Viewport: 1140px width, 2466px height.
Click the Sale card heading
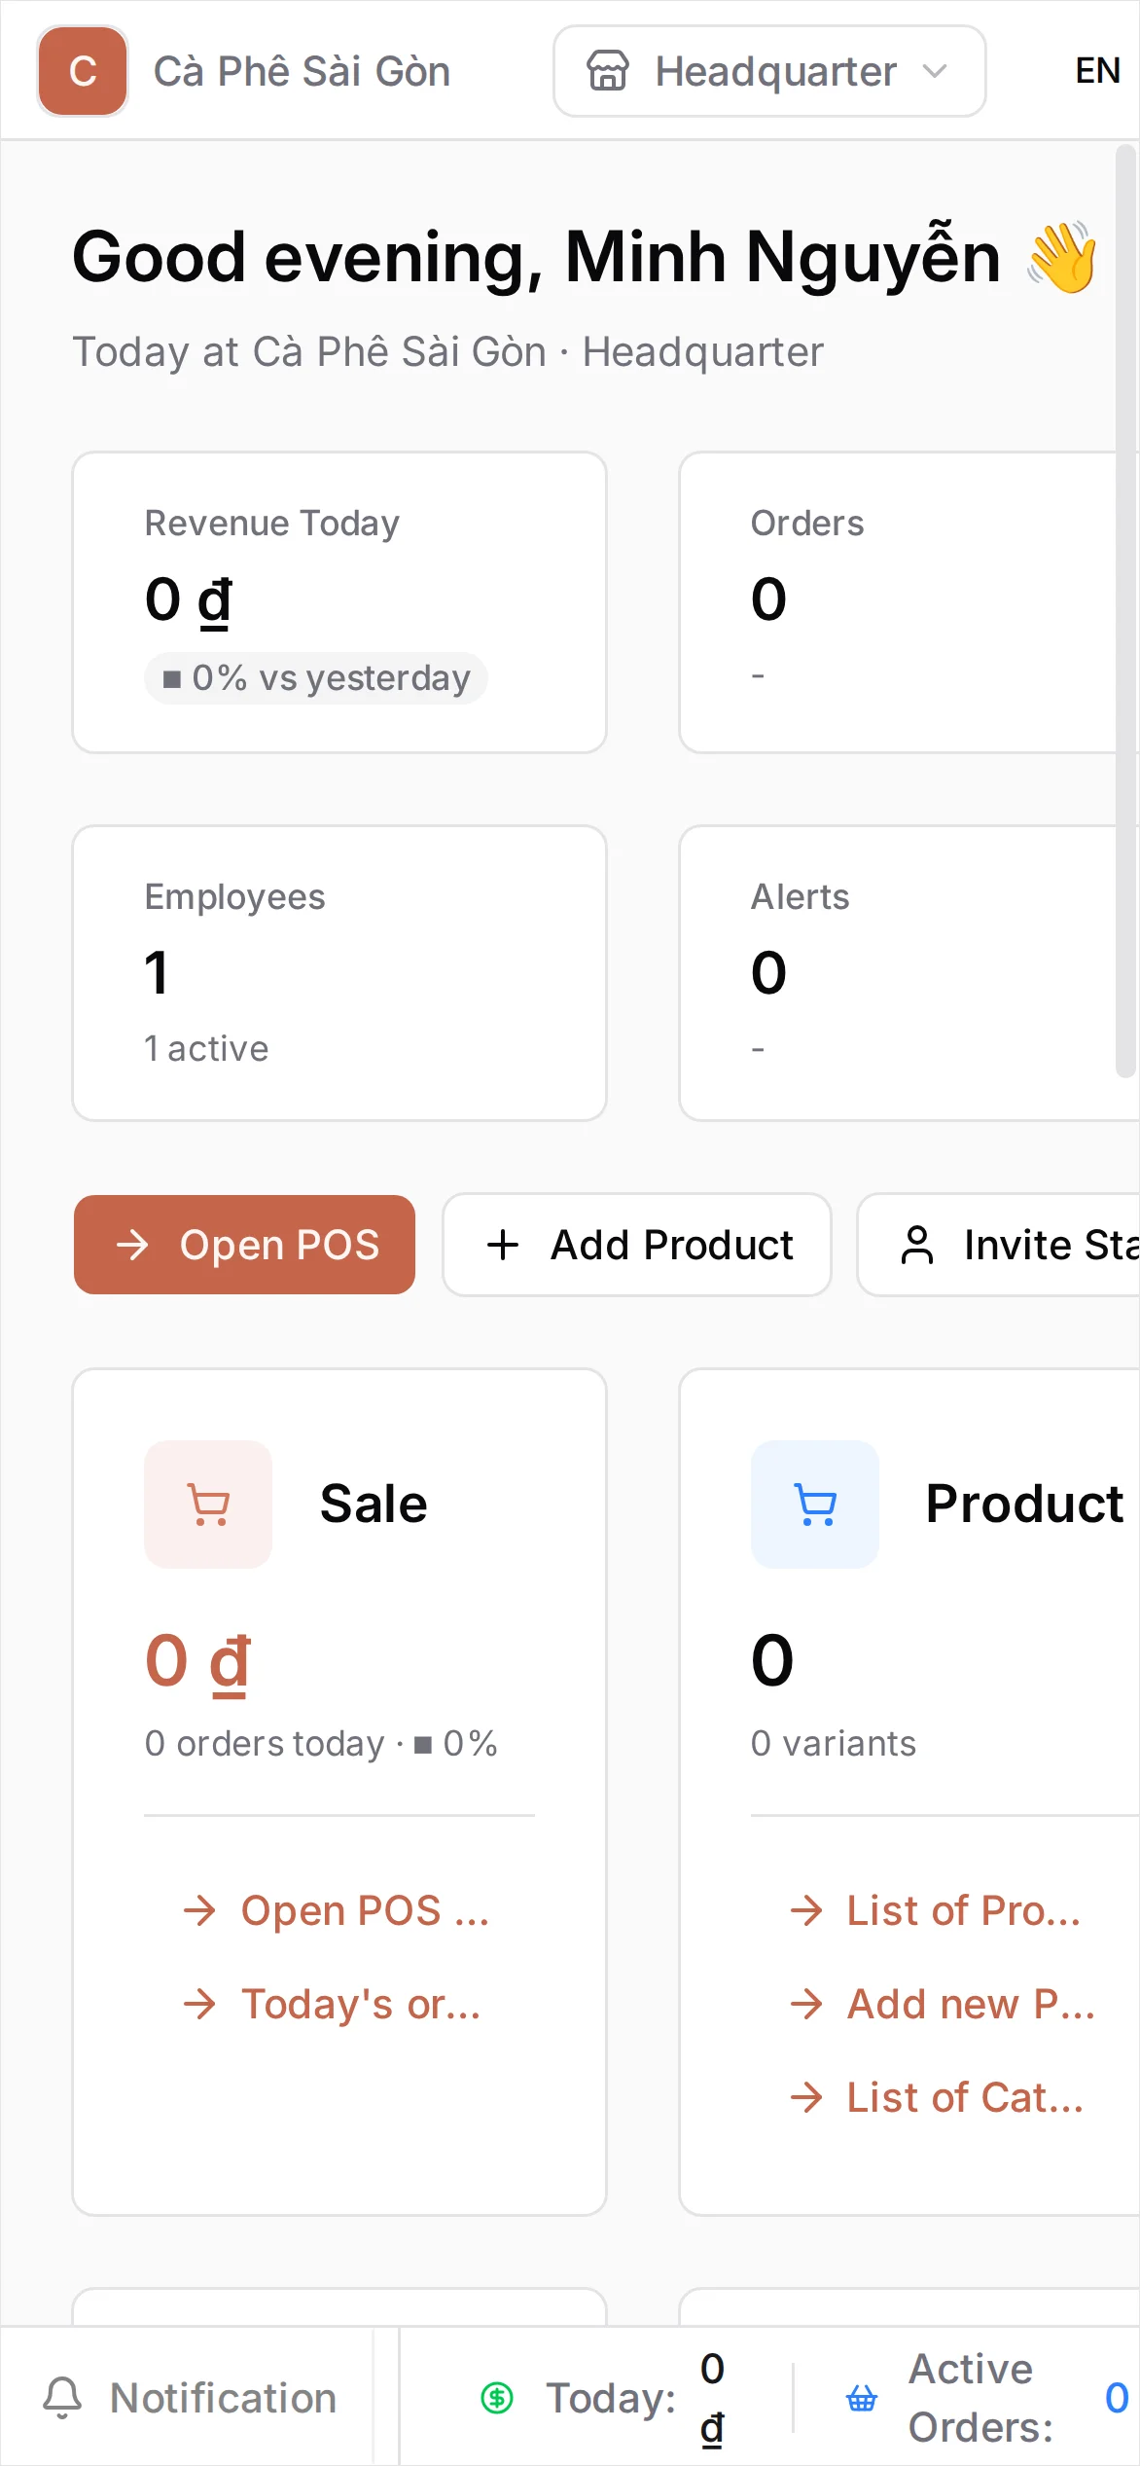[374, 1505]
